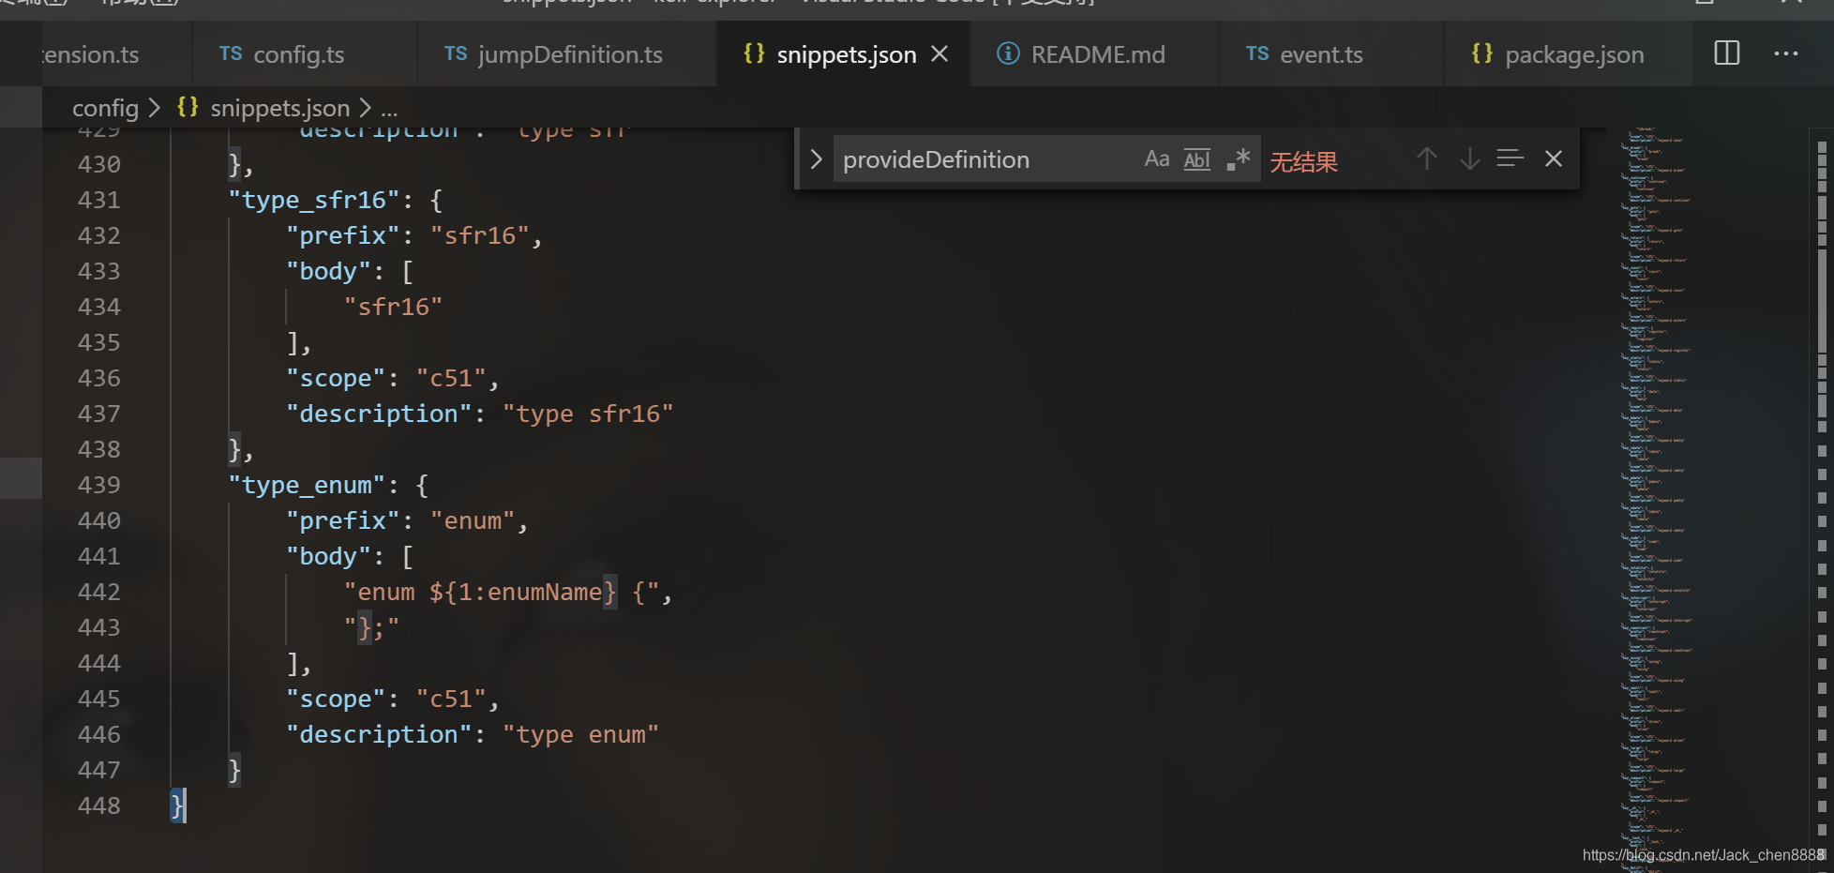Open the breadcrumb ellipsis symbol
This screenshot has height=873, width=1834.
(389, 110)
